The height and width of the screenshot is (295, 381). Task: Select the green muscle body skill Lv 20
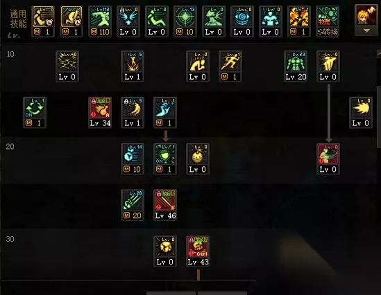(x=296, y=66)
